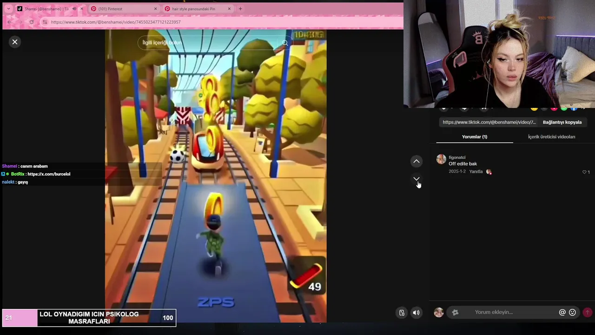Switch to 'Yorumlar (1)' tab
Screen dimensions: 595x335
(475, 137)
